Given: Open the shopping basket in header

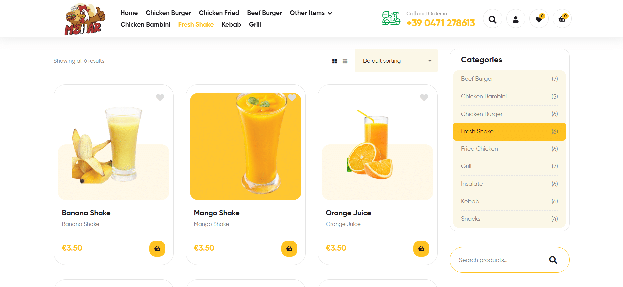Looking at the screenshot, I should 562,19.
